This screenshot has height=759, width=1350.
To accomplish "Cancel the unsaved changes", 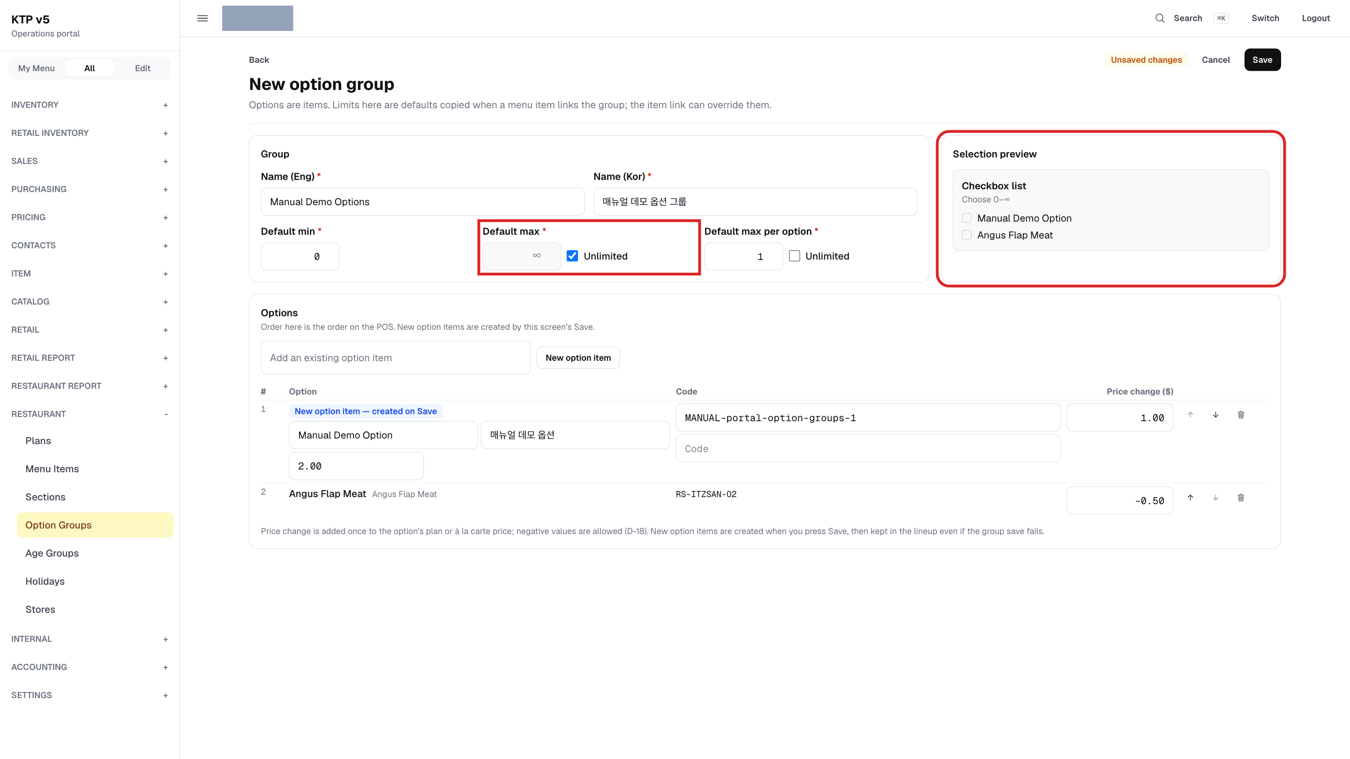I will point(1215,60).
